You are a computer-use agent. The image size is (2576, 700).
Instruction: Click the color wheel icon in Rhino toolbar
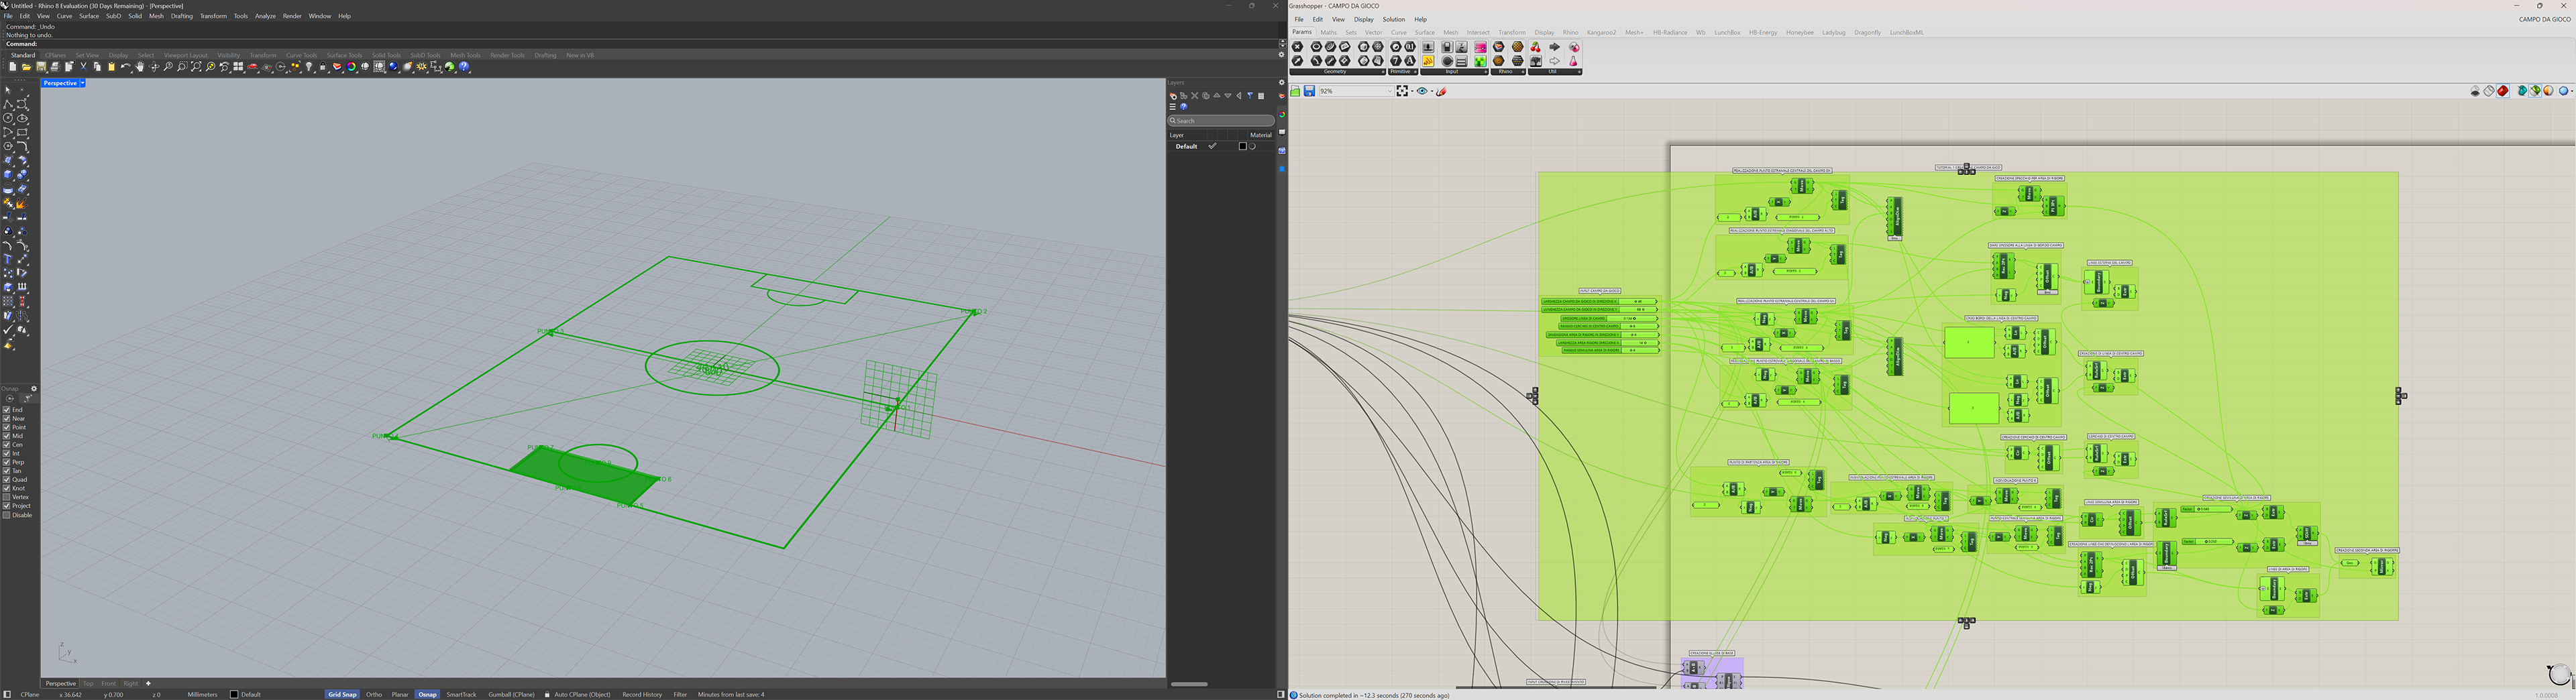click(351, 67)
